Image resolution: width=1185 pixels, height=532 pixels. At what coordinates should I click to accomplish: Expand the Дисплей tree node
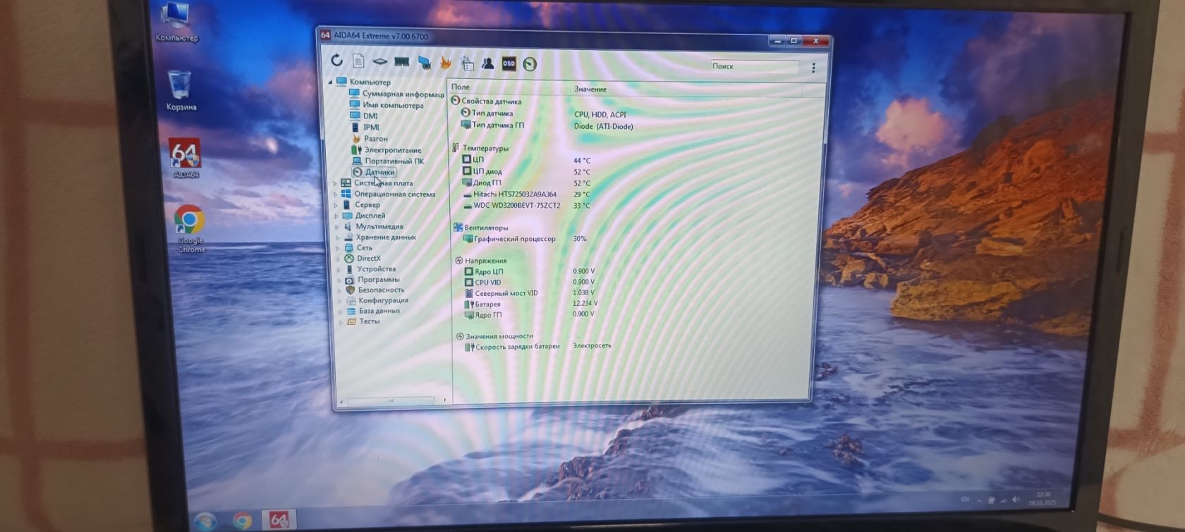(336, 216)
